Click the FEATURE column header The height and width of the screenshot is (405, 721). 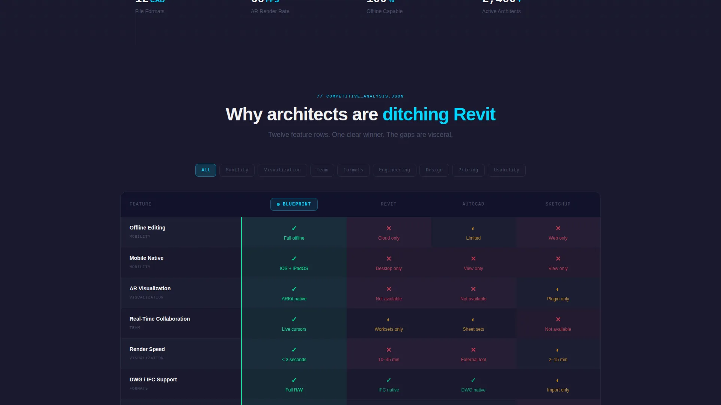140,204
